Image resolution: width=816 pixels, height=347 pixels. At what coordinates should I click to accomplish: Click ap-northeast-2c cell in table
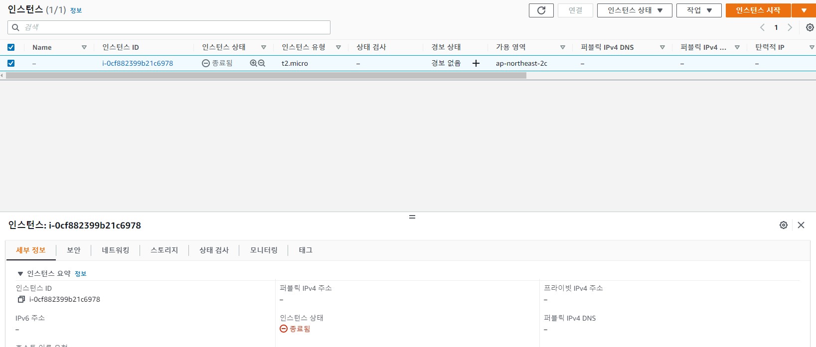tap(521, 63)
